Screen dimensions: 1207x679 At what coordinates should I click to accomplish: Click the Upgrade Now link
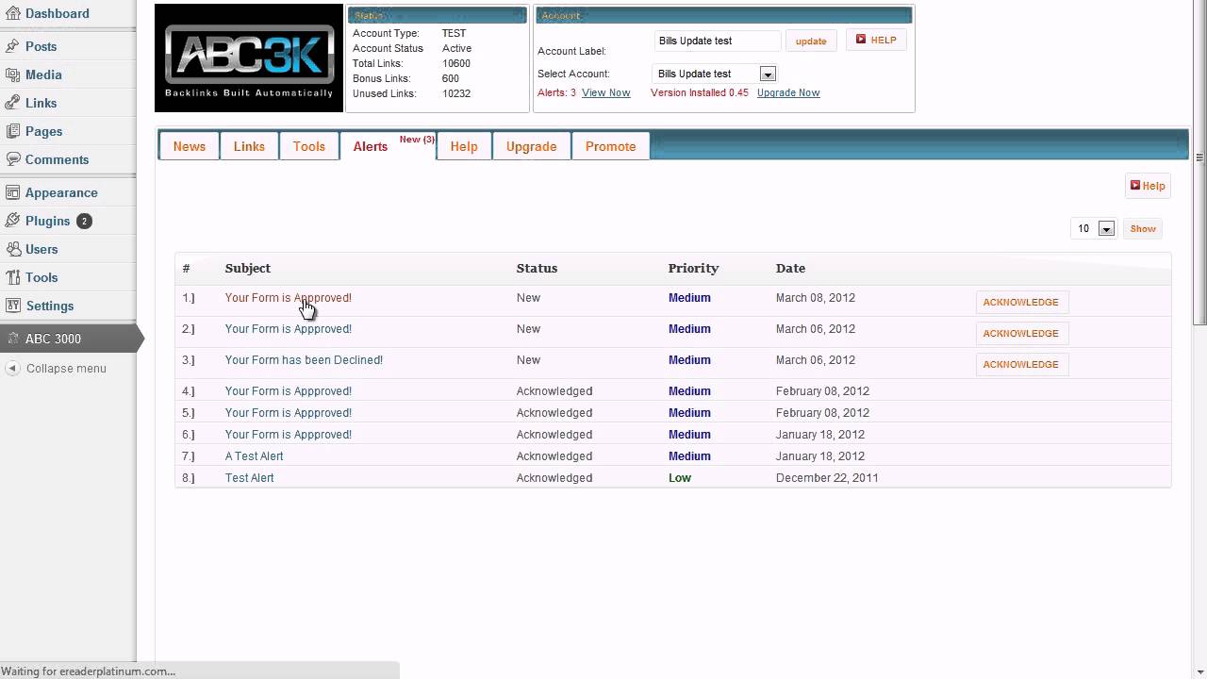788,92
